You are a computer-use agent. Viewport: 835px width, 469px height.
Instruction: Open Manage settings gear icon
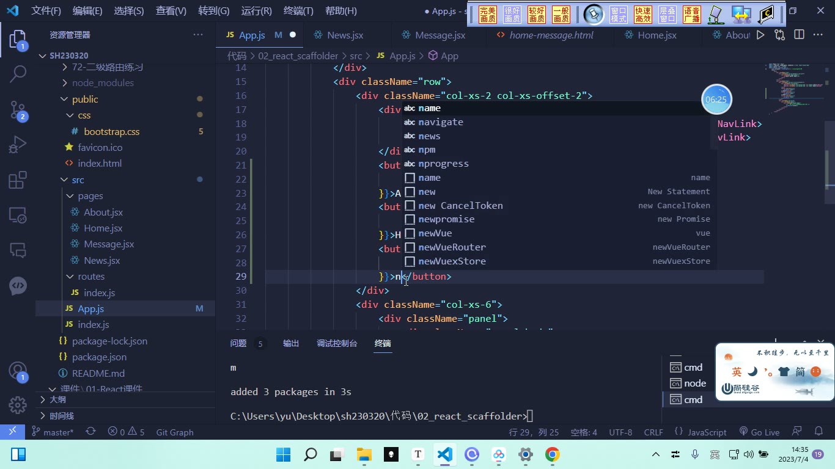click(x=18, y=404)
